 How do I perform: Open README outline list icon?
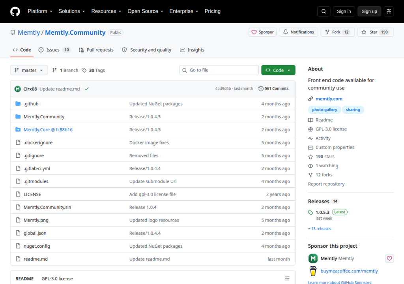[287, 278]
